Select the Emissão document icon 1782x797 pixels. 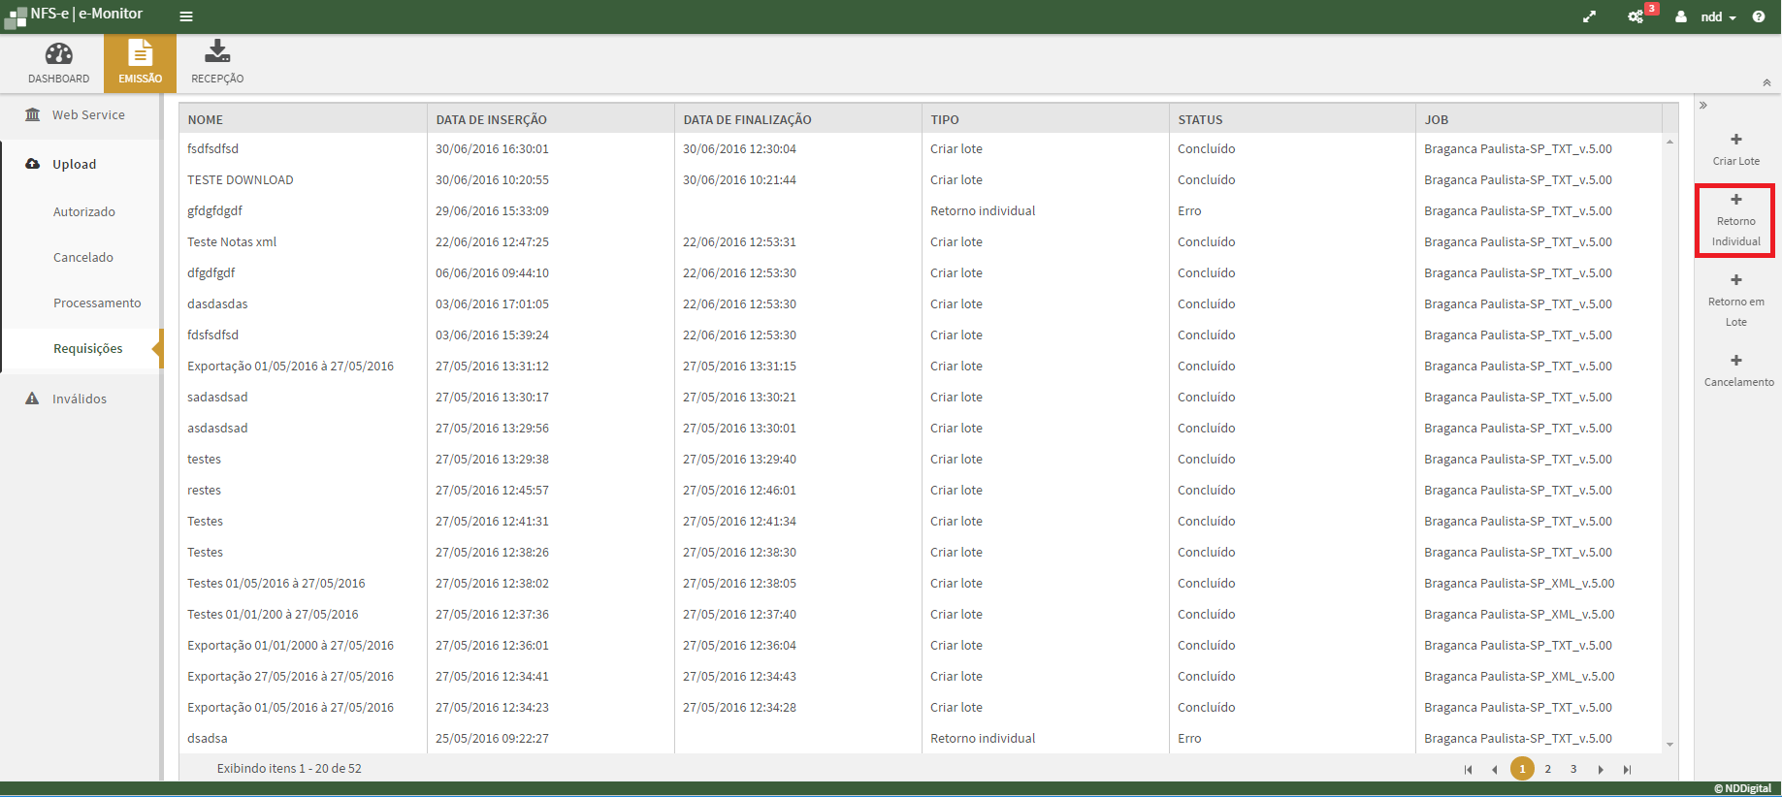[141, 53]
